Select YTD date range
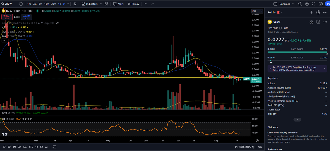Image resolution: width=330 pixels, height=151 pixels. [x=31, y=147]
